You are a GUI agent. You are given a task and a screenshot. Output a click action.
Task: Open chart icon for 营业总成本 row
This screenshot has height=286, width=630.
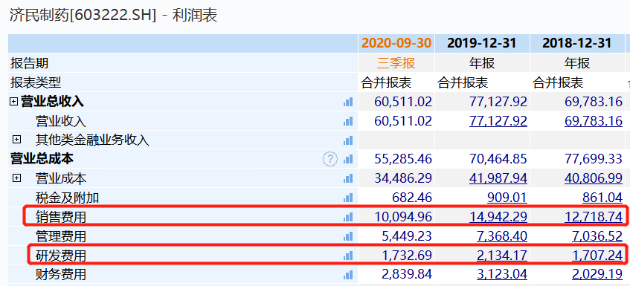[348, 159]
